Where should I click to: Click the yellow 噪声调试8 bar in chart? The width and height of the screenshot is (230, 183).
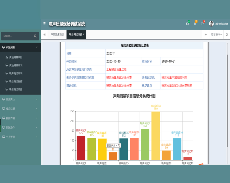click(x=156, y=136)
